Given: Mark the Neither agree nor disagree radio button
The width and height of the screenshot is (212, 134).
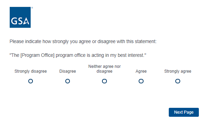Looking at the screenshot, I should click(x=104, y=81).
